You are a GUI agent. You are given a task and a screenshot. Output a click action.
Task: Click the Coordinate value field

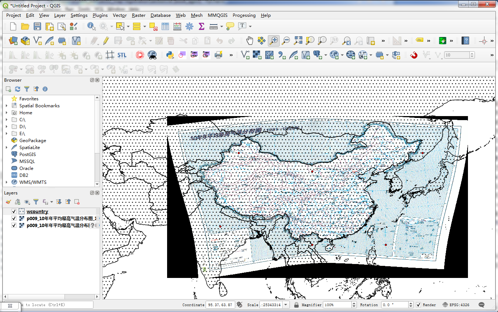(x=220, y=305)
